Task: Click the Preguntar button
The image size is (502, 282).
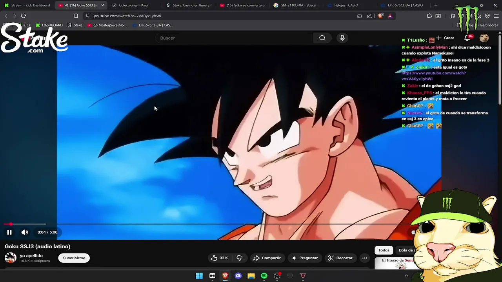Action: [305, 258]
